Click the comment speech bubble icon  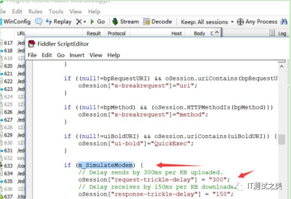pyautogui.click(x=39, y=22)
